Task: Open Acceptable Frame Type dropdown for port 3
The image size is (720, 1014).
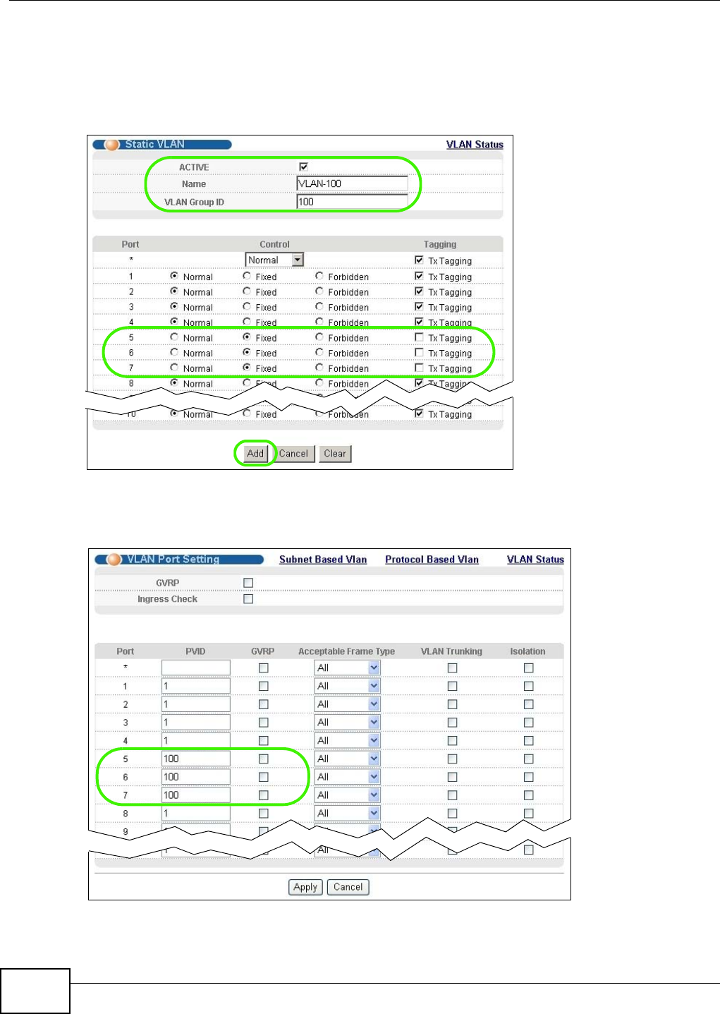Action: point(347,723)
